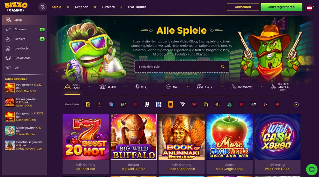Open the Big Wild Buffalo game thumbnail
Screen dimensions: 319x177
pos(134,137)
